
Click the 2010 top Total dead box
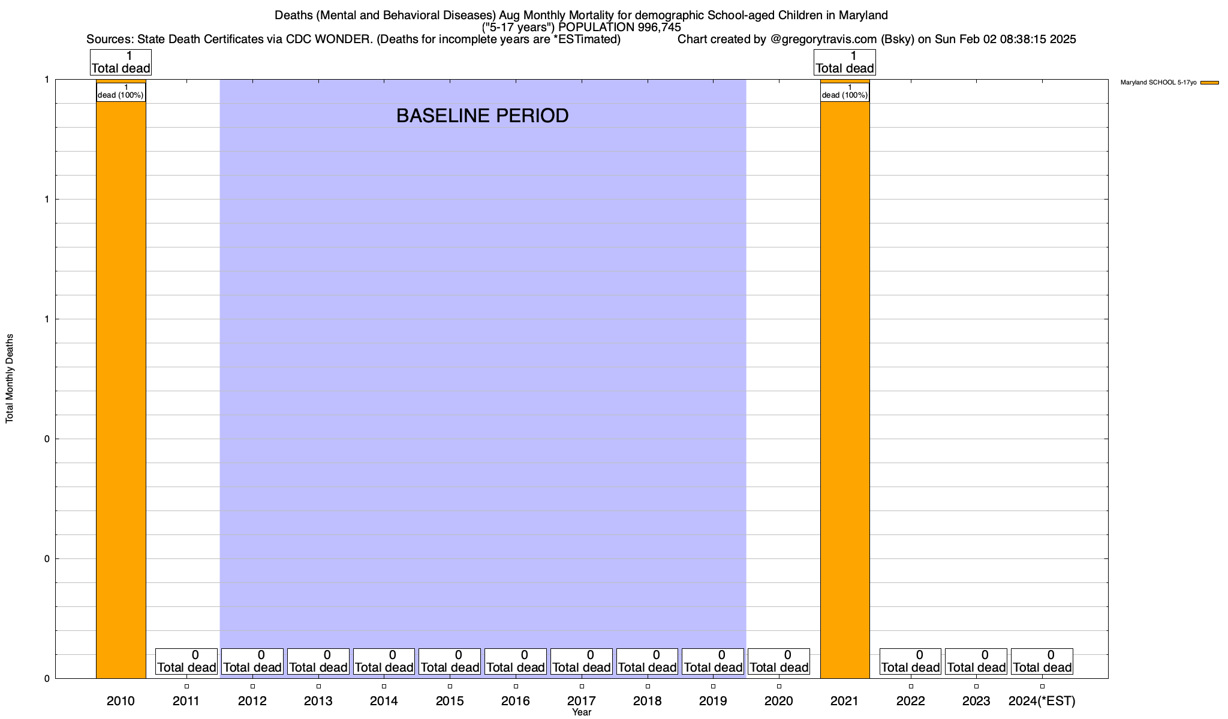point(121,62)
